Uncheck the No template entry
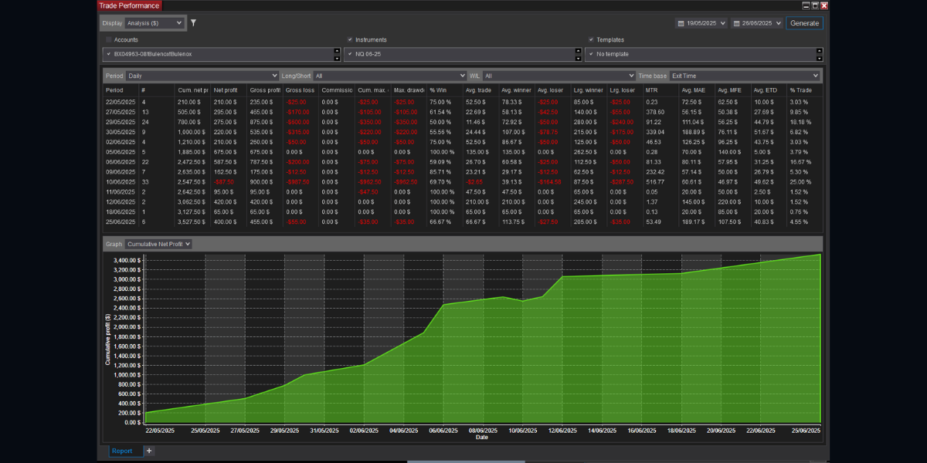This screenshot has height=463, width=927. [x=591, y=55]
